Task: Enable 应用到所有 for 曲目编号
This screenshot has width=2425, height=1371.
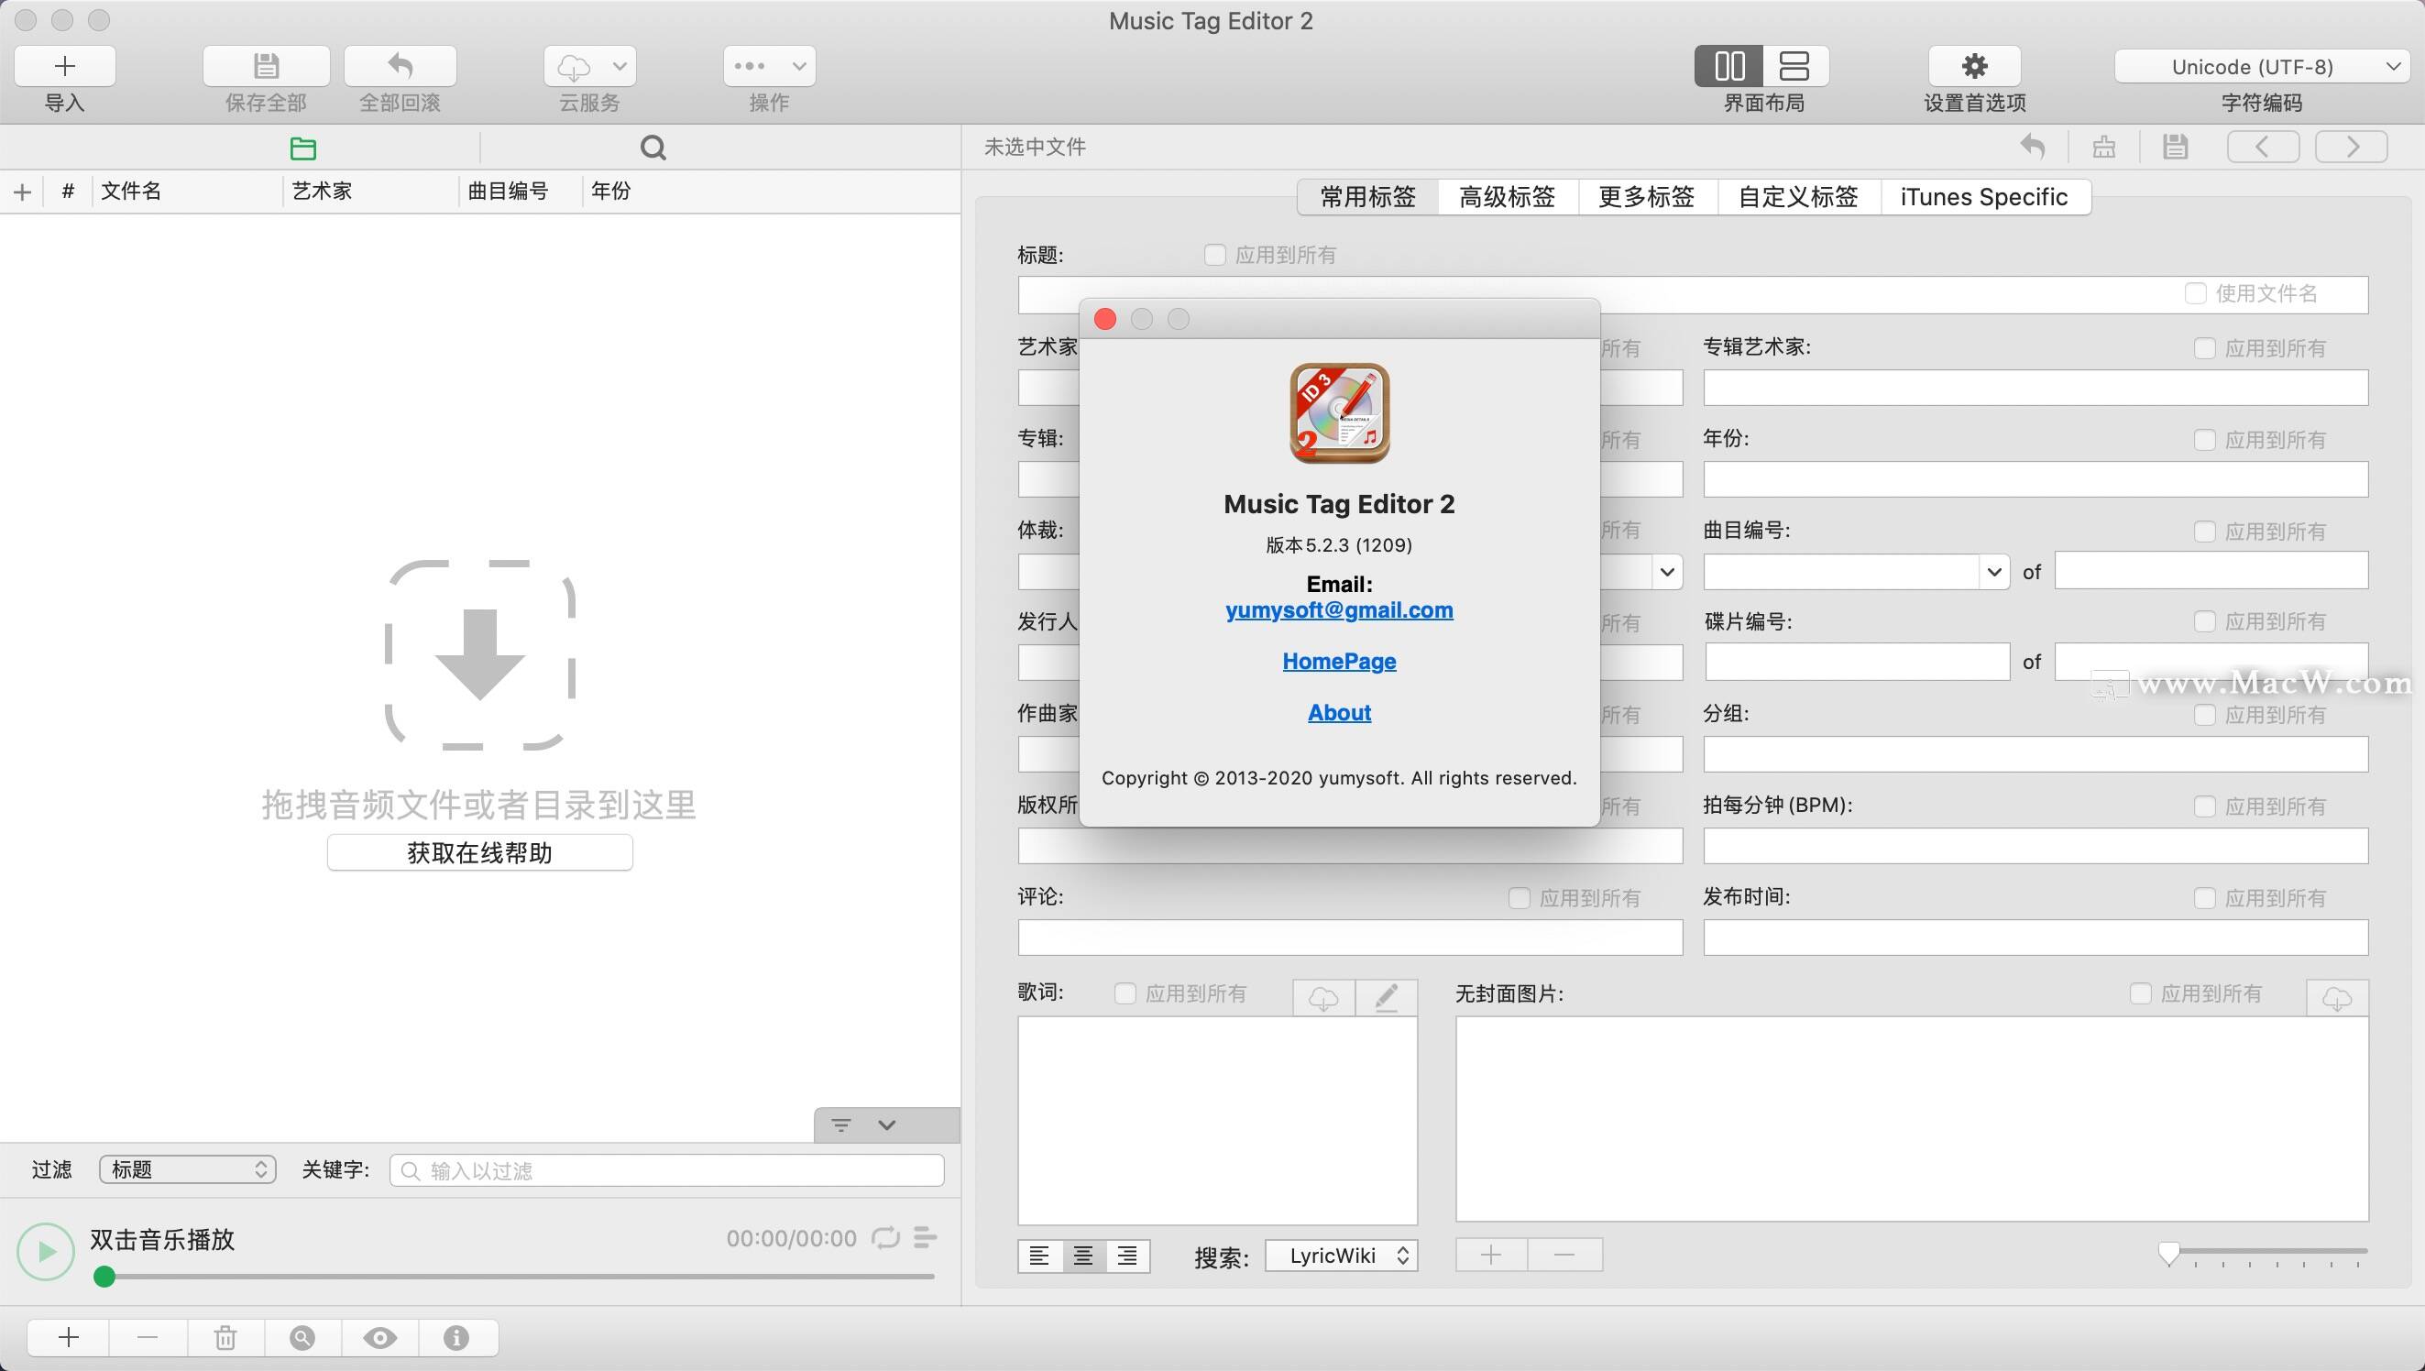Action: 2205,531
